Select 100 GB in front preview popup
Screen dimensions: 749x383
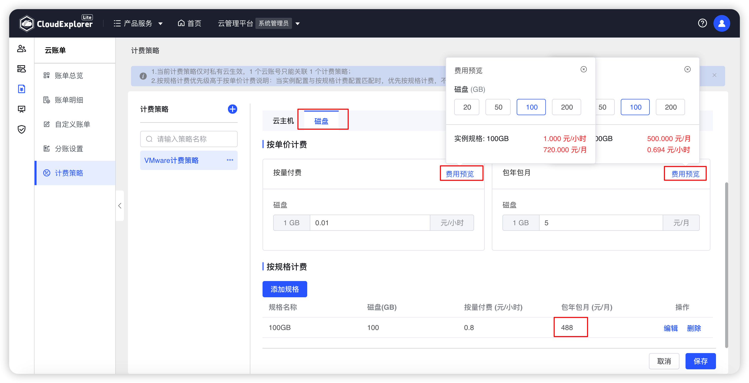(531, 107)
